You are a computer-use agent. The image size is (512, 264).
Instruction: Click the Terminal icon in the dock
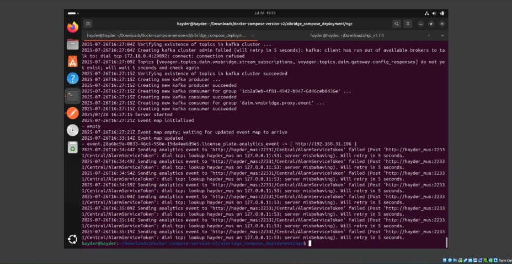(x=72, y=96)
